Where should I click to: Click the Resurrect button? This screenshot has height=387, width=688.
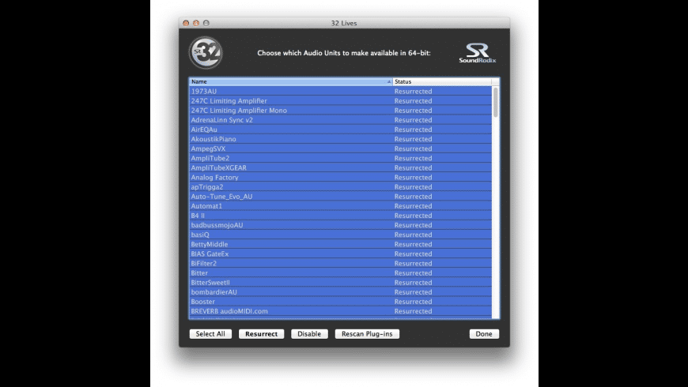click(x=262, y=334)
